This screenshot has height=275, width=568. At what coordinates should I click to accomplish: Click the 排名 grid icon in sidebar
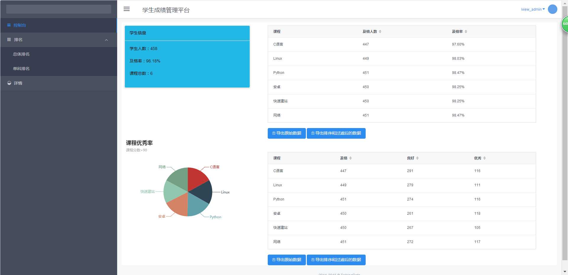[9, 40]
